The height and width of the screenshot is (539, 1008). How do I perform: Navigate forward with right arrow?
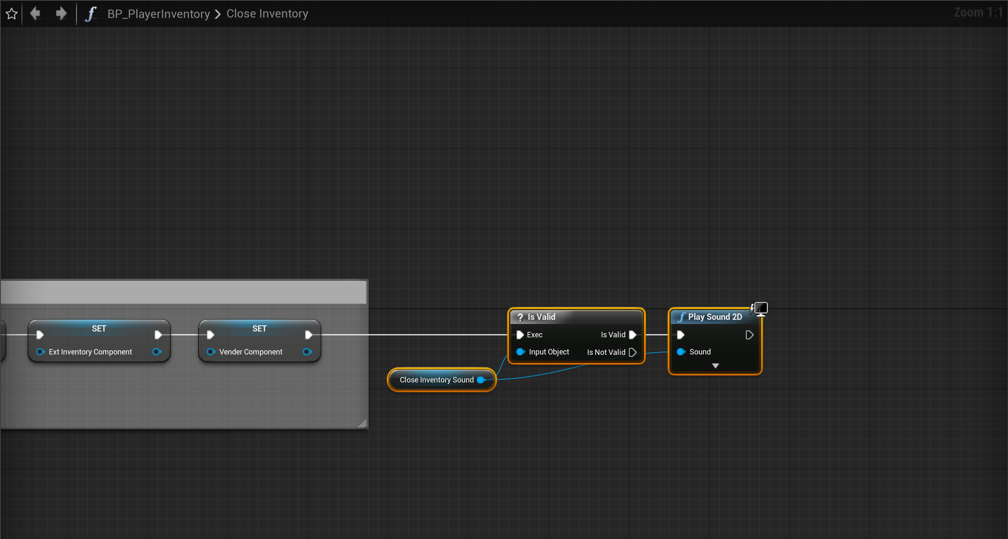(61, 14)
